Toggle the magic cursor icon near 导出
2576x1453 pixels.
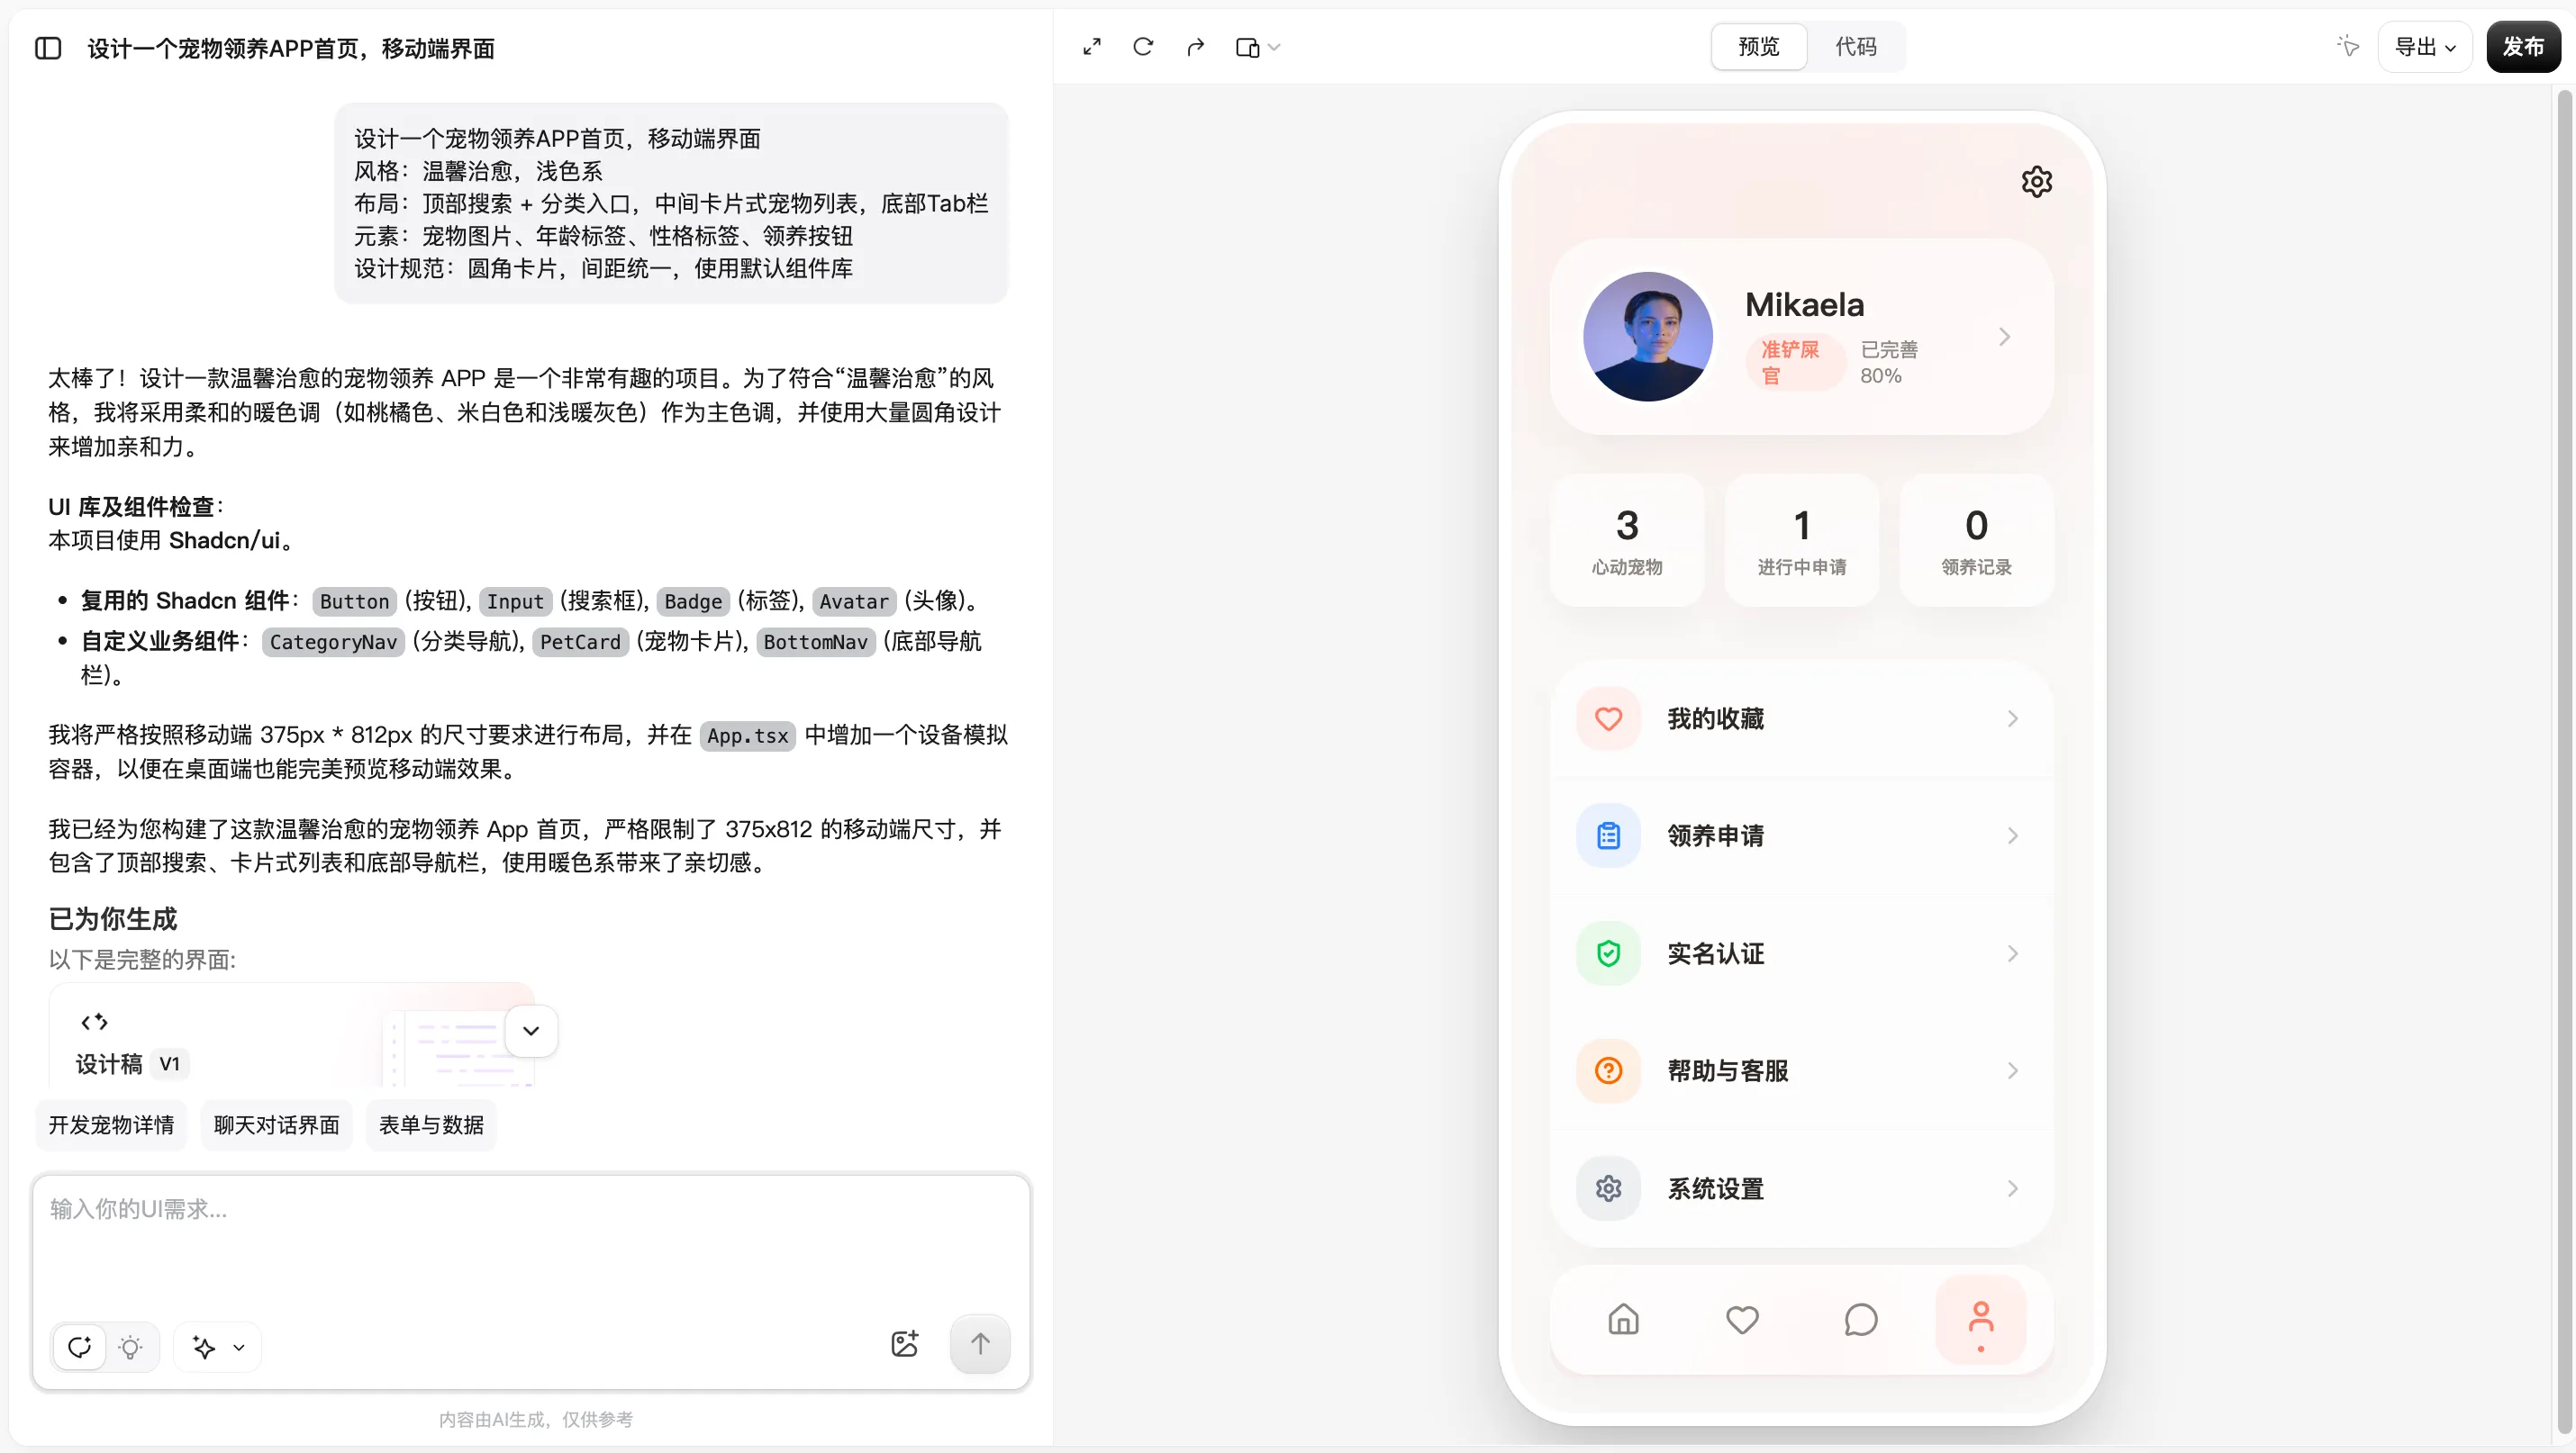[2348, 46]
